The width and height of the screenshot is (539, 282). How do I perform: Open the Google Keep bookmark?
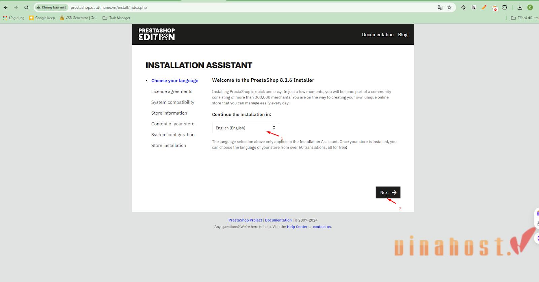pos(42,18)
